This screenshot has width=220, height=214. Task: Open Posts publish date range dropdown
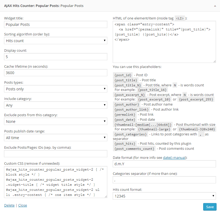(x=56, y=138)
